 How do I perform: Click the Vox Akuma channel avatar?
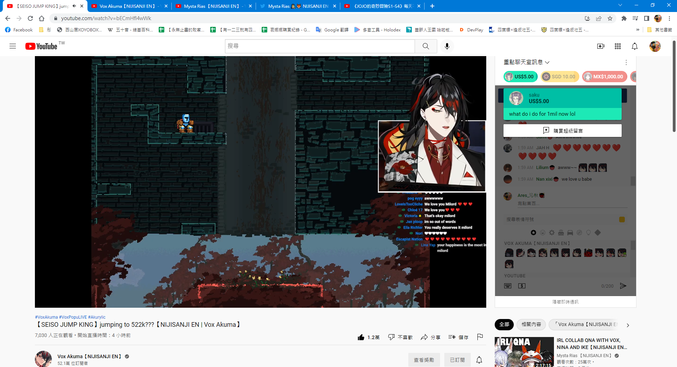pyautogui.click(x=43, y=359)
